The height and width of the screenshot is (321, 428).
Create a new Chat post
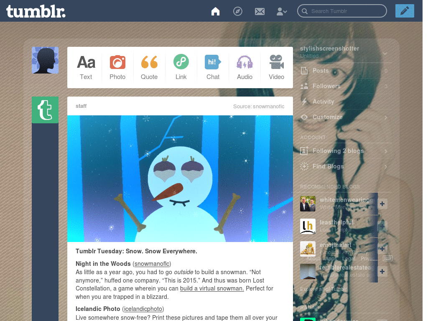coord(213,67)
